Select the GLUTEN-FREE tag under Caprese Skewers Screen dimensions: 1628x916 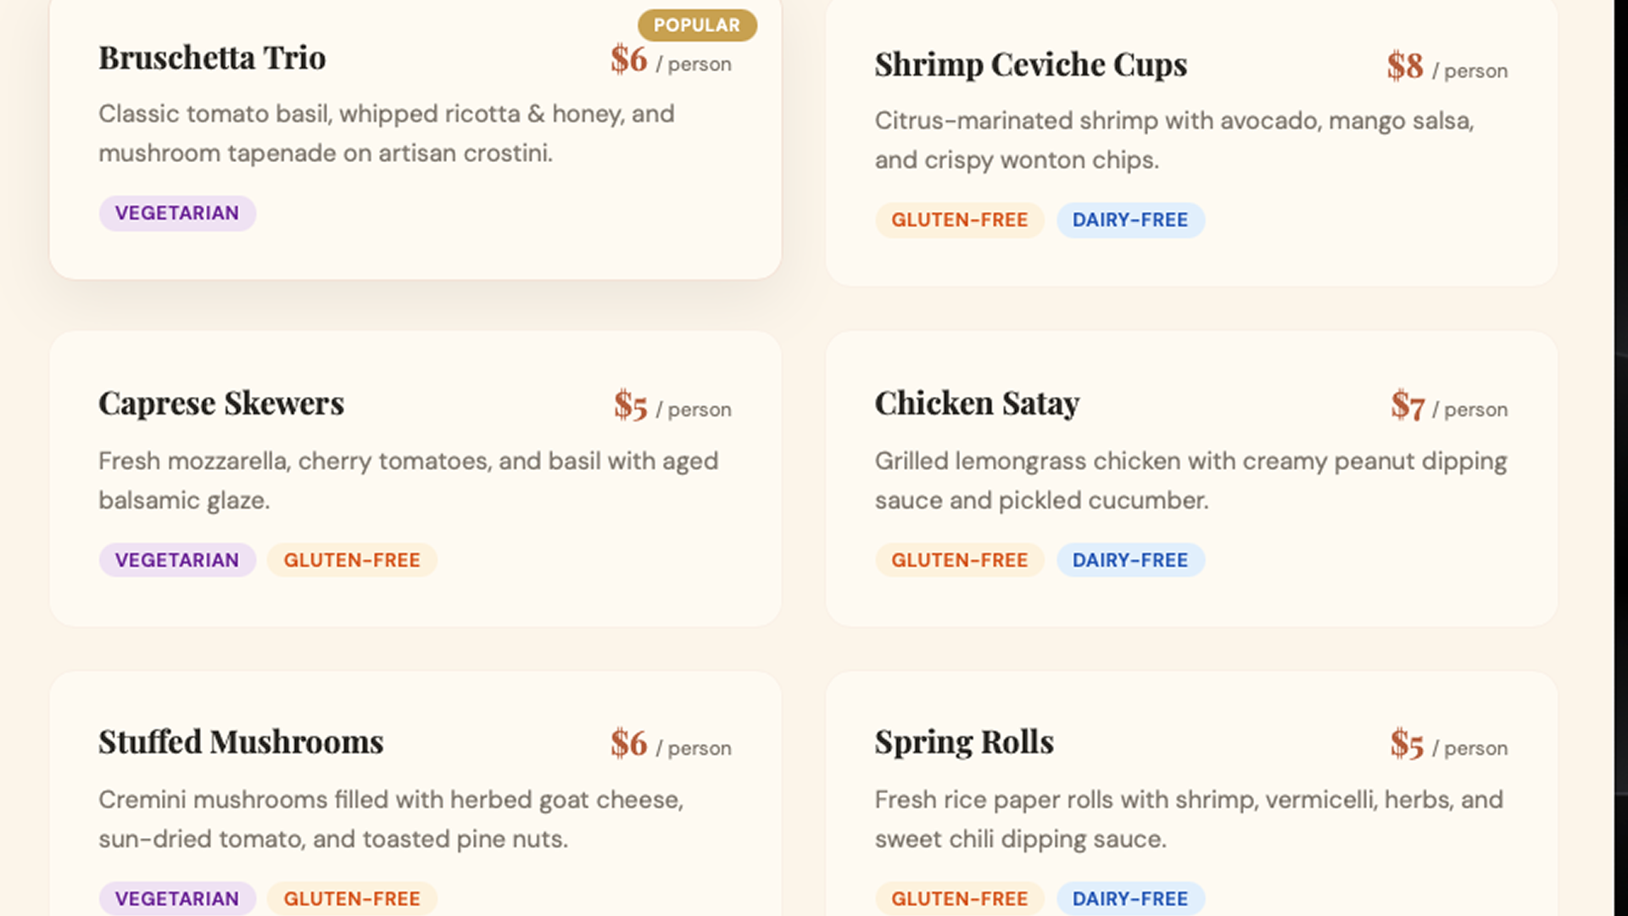[351, 560]
